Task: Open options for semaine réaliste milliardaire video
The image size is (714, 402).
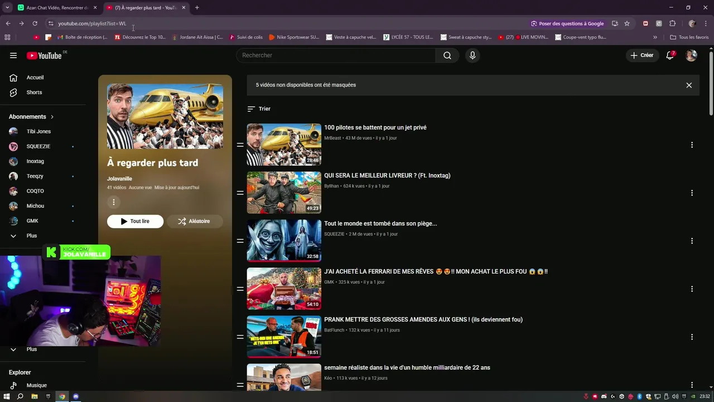Action: pos(692,385)
